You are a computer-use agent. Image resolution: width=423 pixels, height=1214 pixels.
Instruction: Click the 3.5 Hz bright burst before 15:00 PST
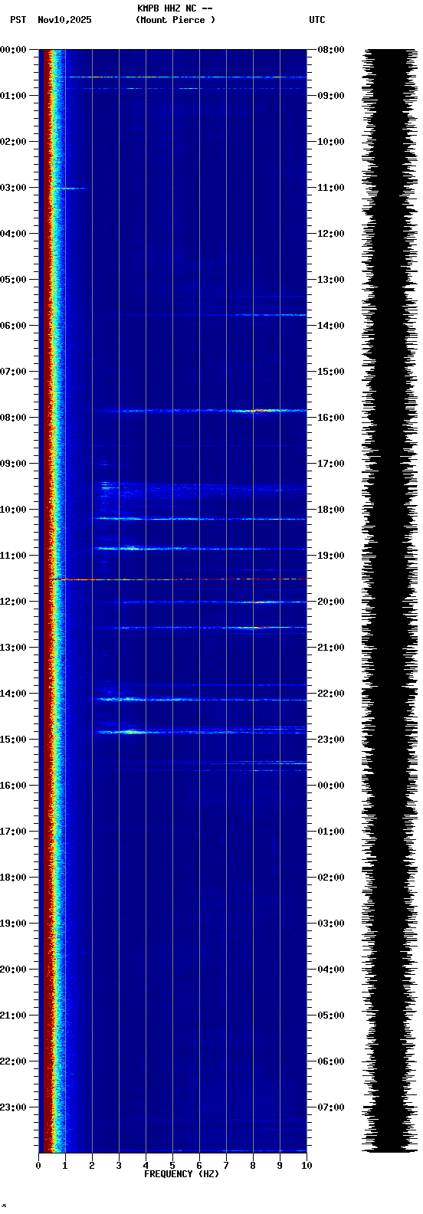tap(133, 732)
